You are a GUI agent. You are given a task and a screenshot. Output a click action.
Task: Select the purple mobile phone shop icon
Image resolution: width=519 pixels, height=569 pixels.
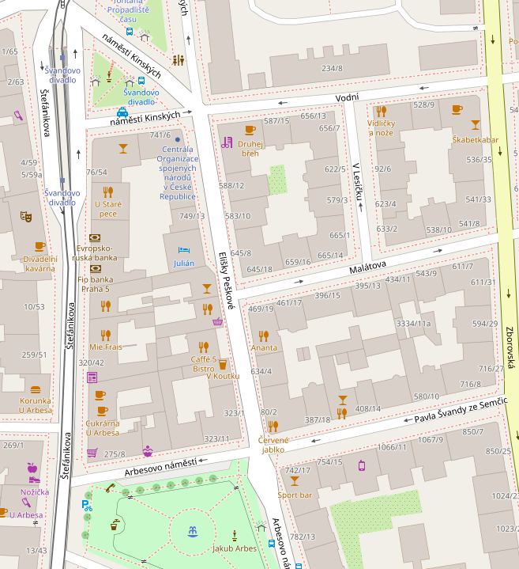362,465
